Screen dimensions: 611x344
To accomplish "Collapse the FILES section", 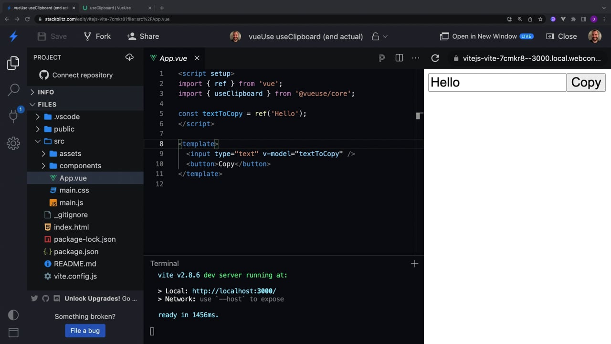I will (x=85, y=104).
